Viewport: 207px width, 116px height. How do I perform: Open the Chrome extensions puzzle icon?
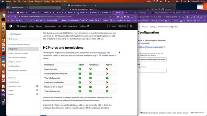125,17
